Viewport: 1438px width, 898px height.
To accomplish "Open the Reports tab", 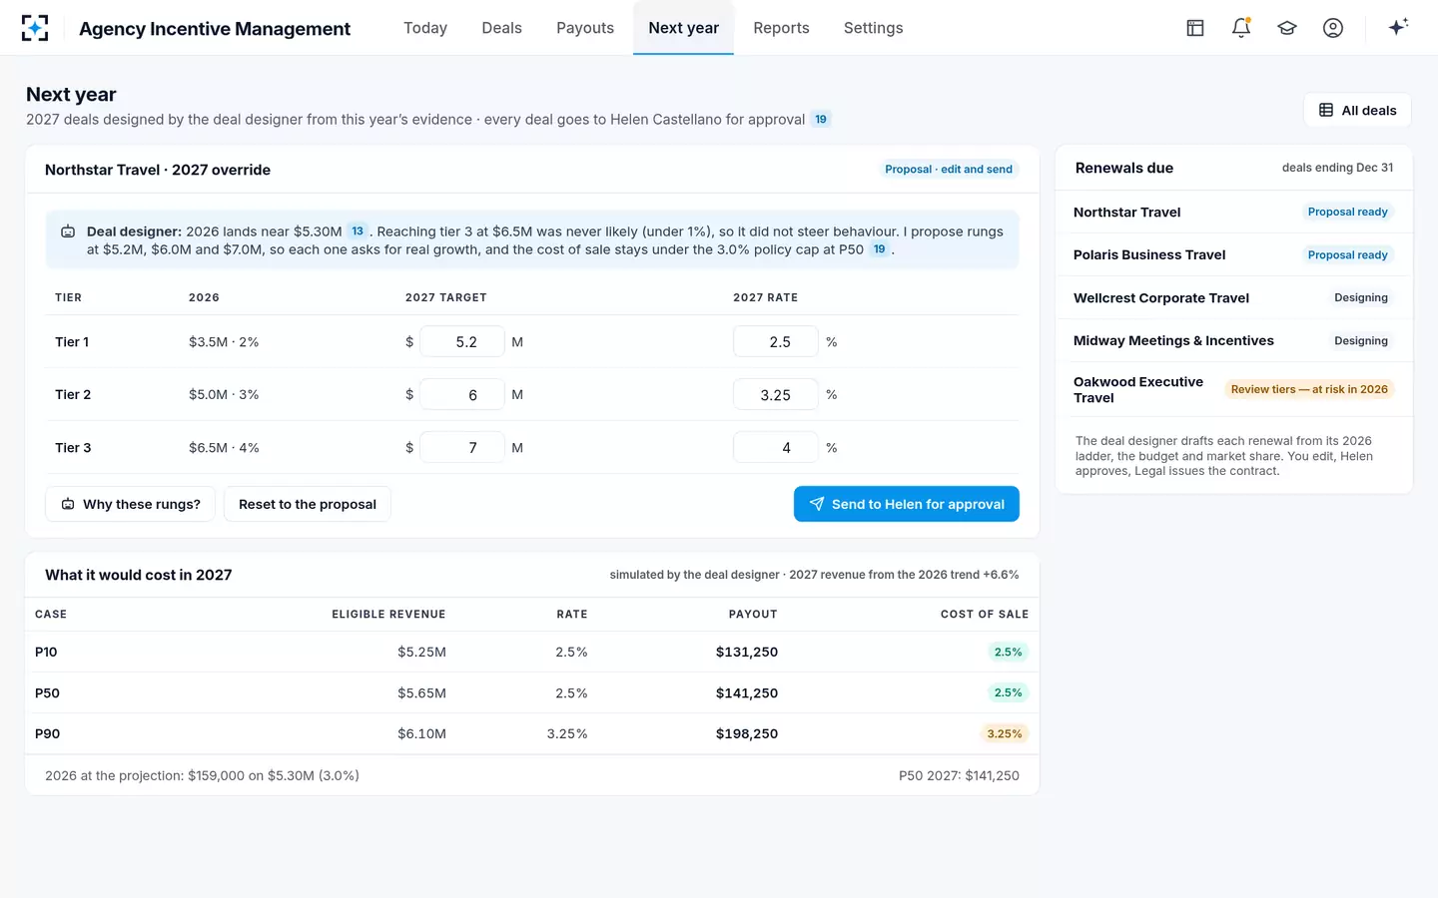I will click(x=781, y=28).
